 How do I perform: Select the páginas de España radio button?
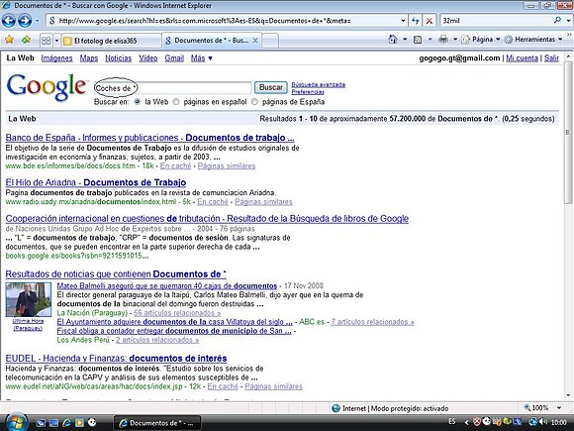[254, 102]
